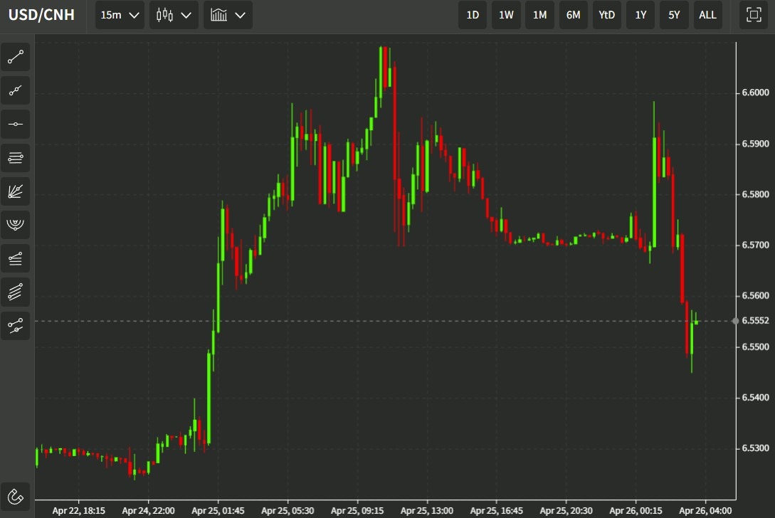775x518 pixels.
Task: Click the 6.5900 price axis label
Action: click(x=755, y=144)
